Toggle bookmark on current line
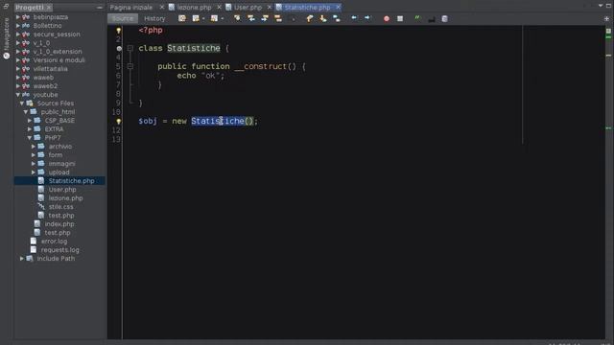The image size is (614, 345). (337, 18)
